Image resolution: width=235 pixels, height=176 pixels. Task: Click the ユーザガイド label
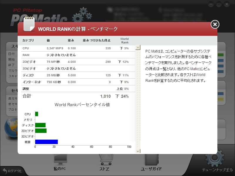[x=151, y=169]
